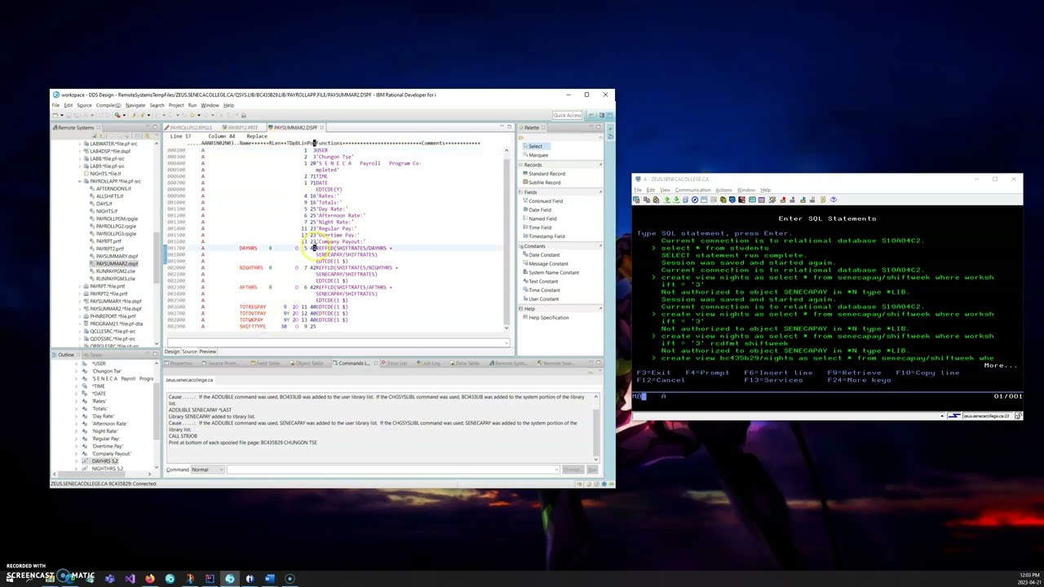The image size is (1044, 587).
Task: Switch to the PAYROLLPG2.RPGLE editor tab
Action: click(190, 128)
